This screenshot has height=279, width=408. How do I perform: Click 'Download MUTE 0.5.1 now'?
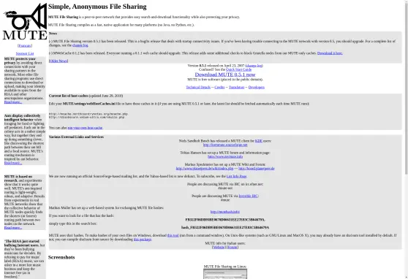pos(225,74)
